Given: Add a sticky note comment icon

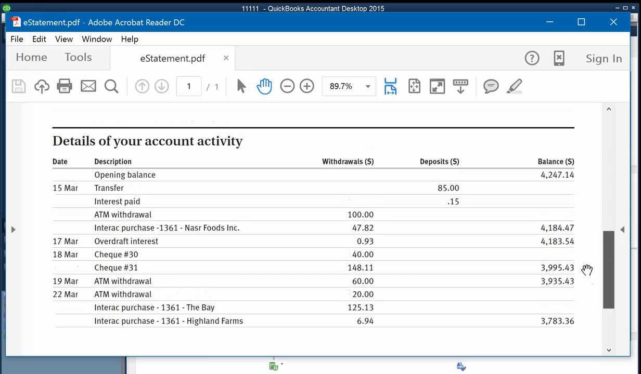Looking at the screenshot, I should (491, 86).
